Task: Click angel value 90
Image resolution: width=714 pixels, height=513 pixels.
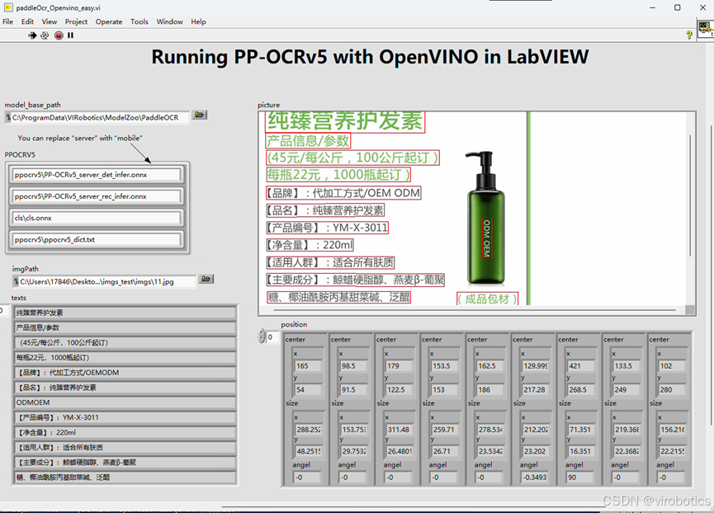Action: 579,477
